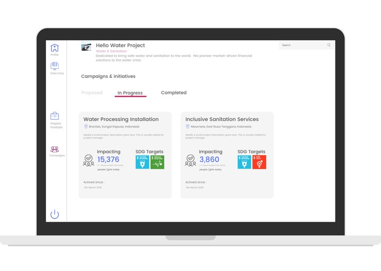Image resolution: width=381 pixels, height=271 pixels.
Task: Select the Campaigns people icon
Action: tap(55, 150)
